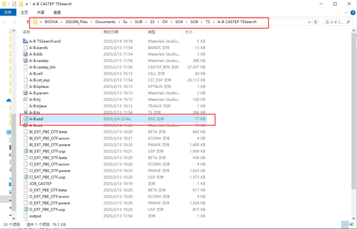The image size is (357, 229).
Task: Open quick access toolbar customize dropdown
Action: point(27,4)
